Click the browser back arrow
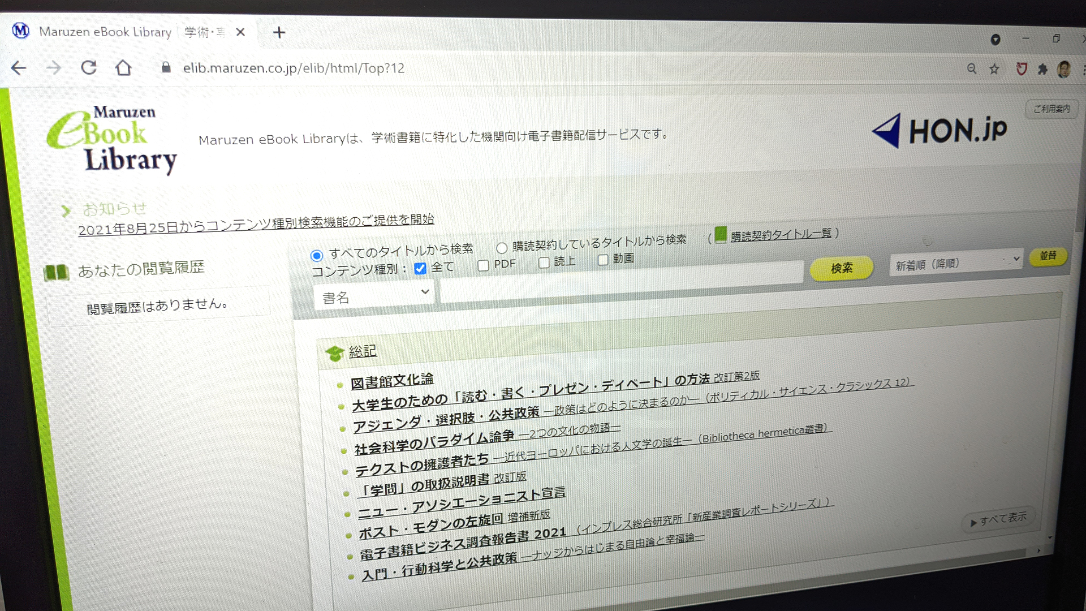1086x611 pixels. pyautogui.click(x=19, y=68)
